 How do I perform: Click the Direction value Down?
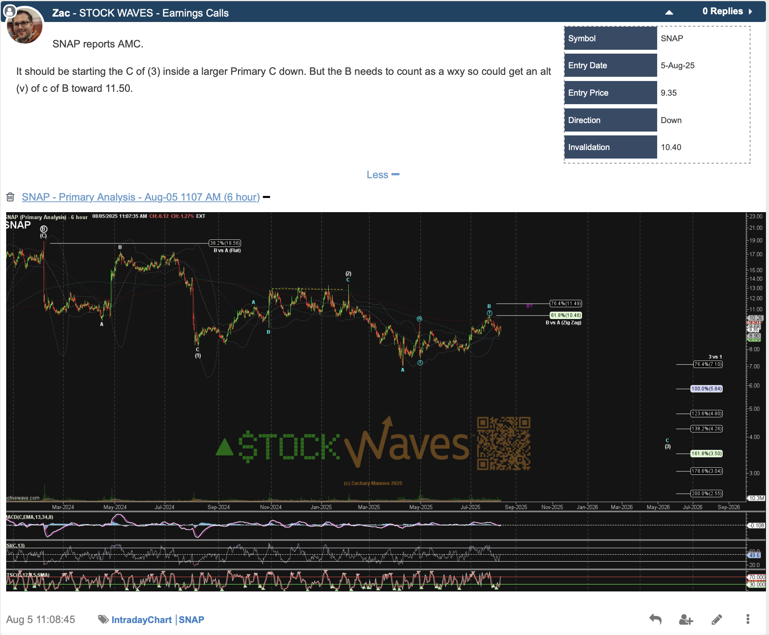[x=671, y=120]
